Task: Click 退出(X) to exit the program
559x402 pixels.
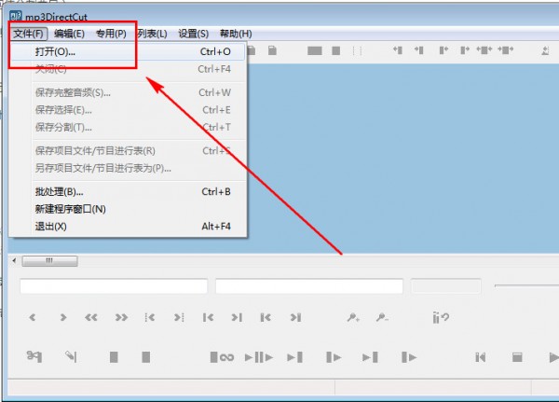Action: coord(50,227)
